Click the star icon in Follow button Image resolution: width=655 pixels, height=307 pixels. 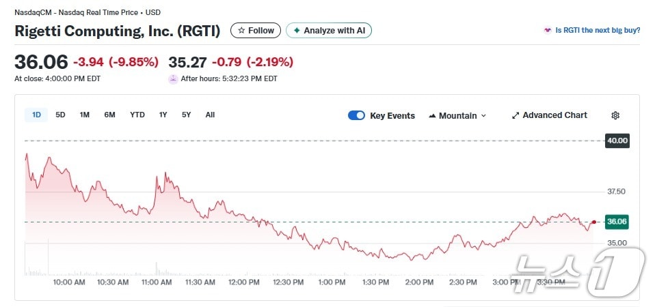click(x=241, y=31)
